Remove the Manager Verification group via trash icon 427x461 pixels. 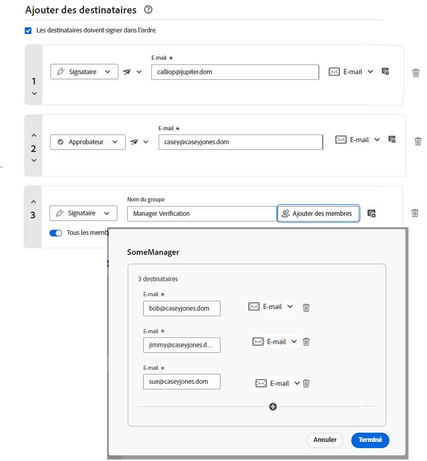pos(415,213)
